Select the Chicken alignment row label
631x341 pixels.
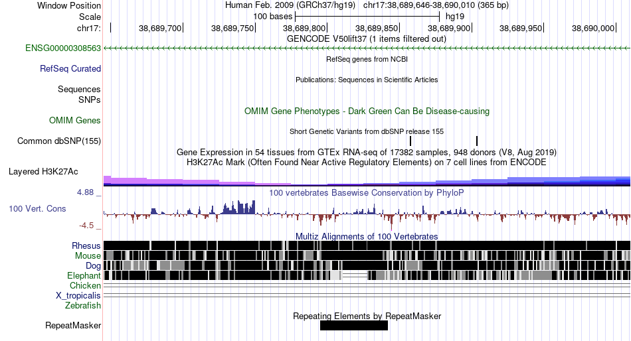click(85, 285)
